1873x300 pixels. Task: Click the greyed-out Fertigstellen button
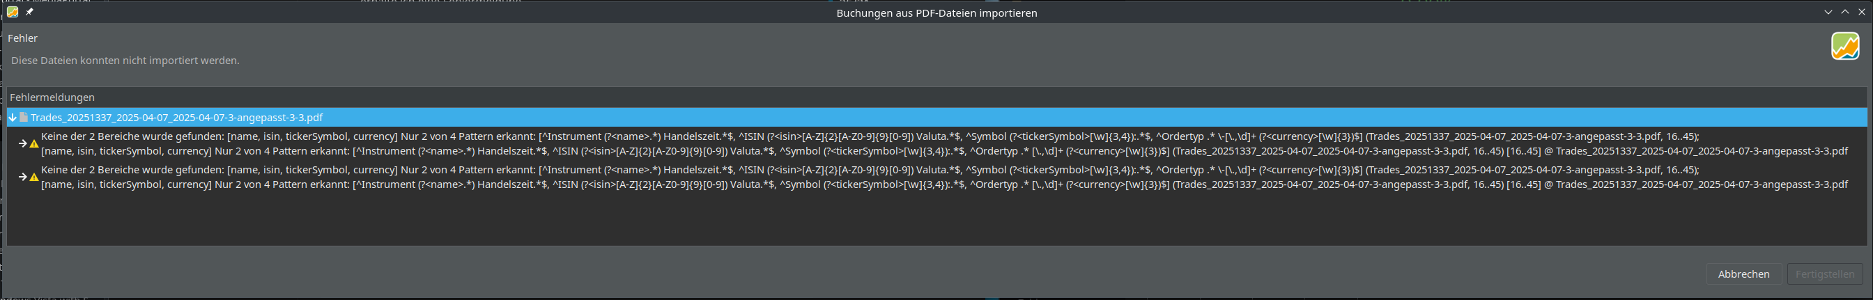pos(1824,274)
